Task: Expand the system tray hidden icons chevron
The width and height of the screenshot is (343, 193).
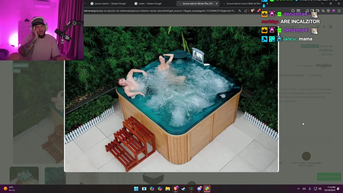Action: click(x=298, y=189)
